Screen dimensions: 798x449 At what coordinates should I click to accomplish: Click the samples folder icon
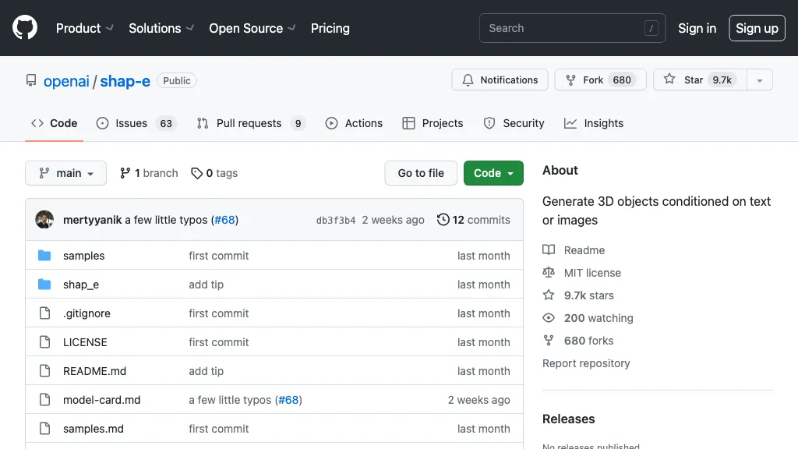coord(44,256)
